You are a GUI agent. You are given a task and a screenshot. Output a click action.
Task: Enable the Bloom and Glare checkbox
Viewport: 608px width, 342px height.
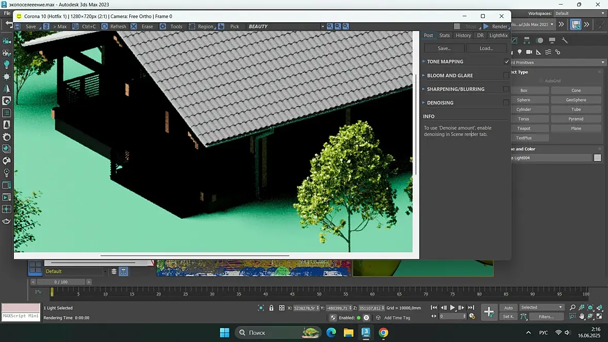coord(506,75)
